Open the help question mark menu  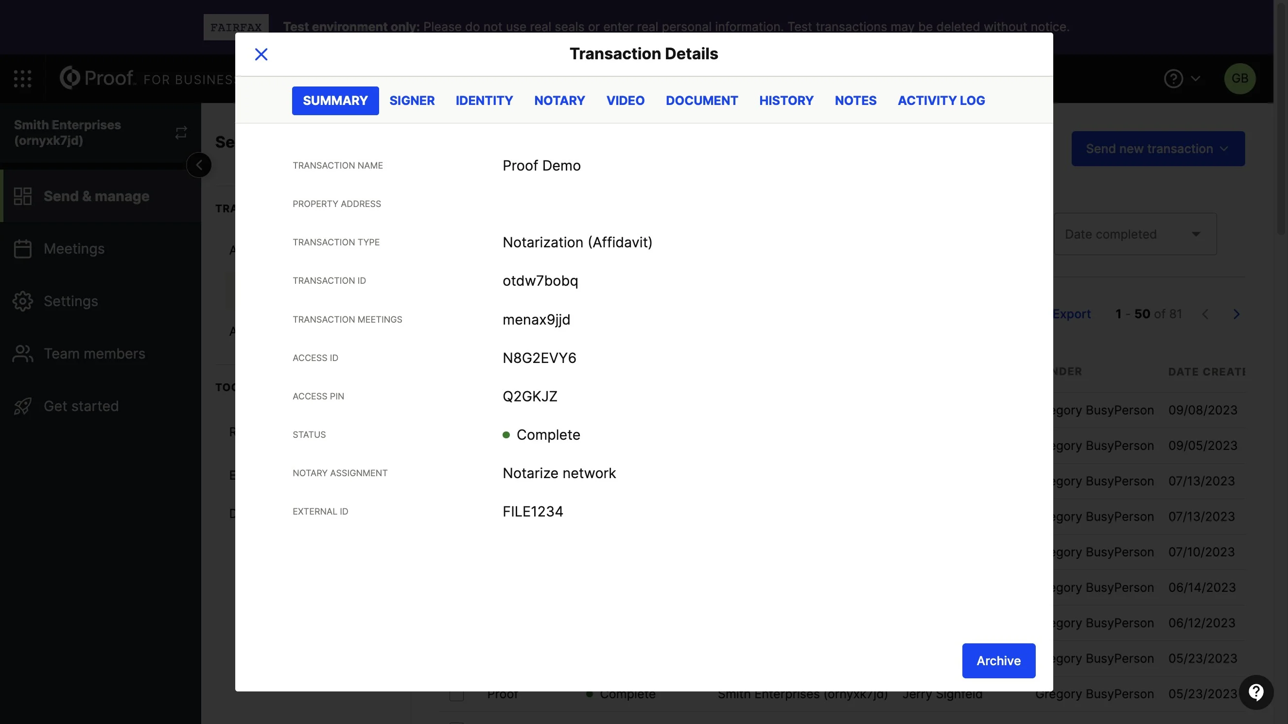1173,79
